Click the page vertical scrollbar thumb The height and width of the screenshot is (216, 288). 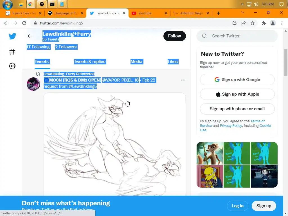click(285, 62)
